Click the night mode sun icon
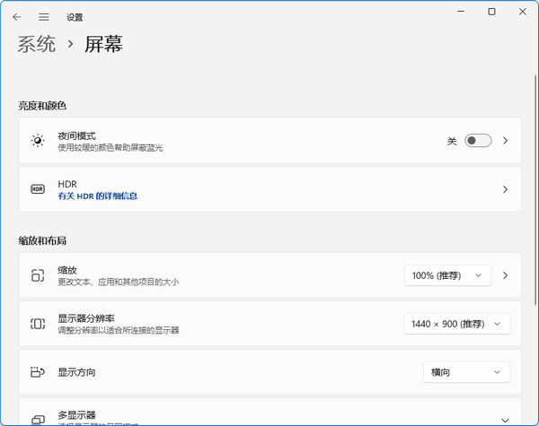The height and width of the screenshot is (426, 539). [37, 141]
